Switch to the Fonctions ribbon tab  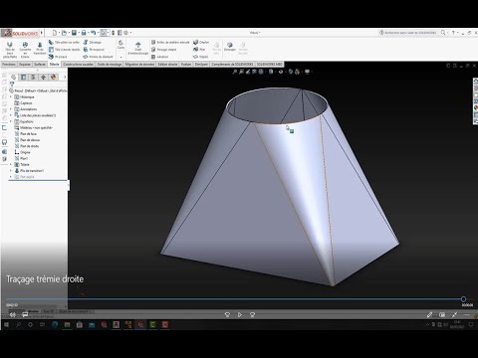[x=9, y=65]
